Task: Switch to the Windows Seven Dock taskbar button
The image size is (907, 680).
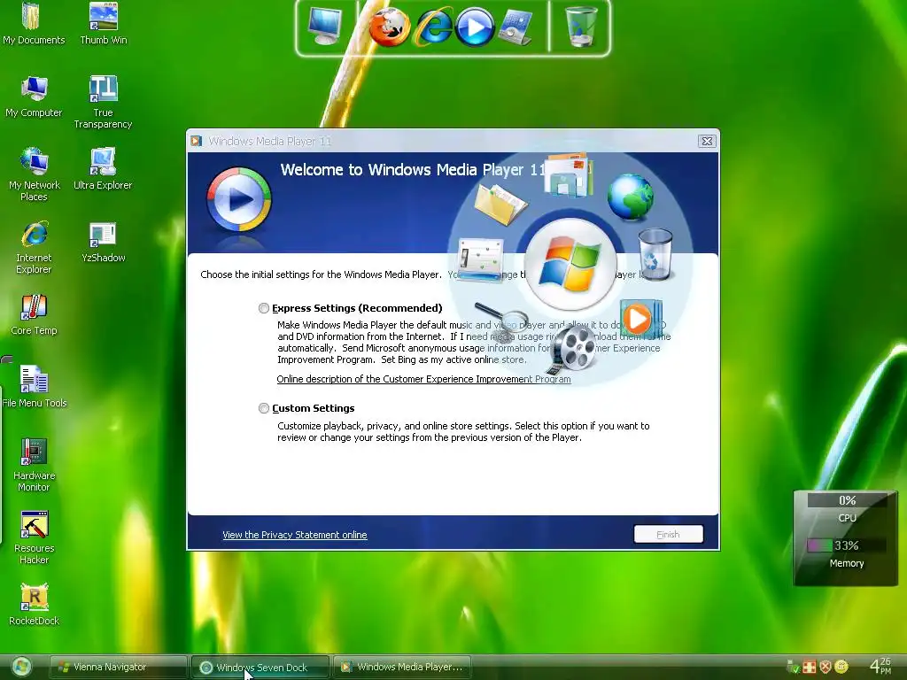Action: coord(260,667)
